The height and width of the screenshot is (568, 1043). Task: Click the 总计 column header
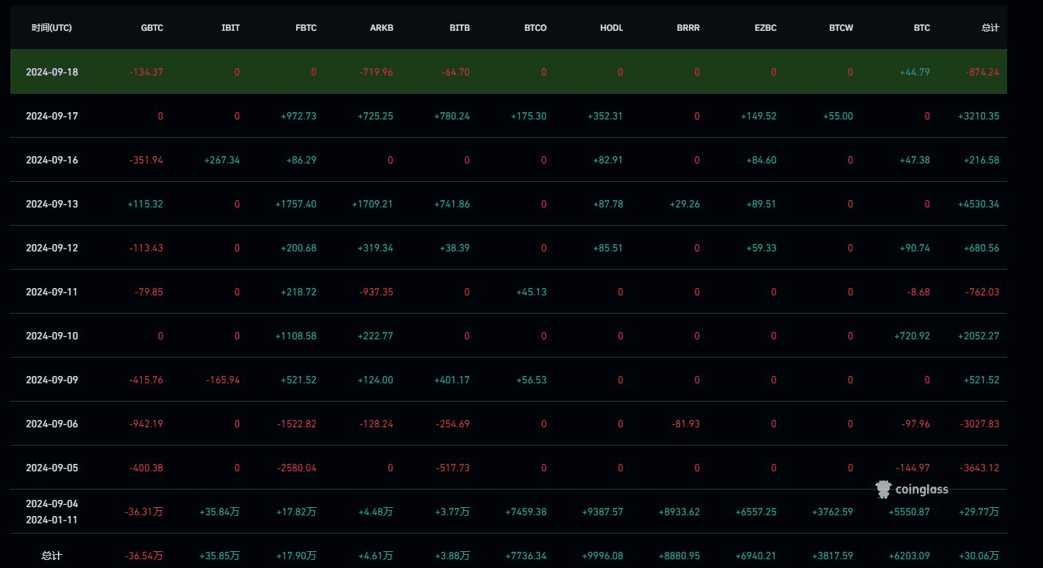pyautogui.click(x=990, y=28)
